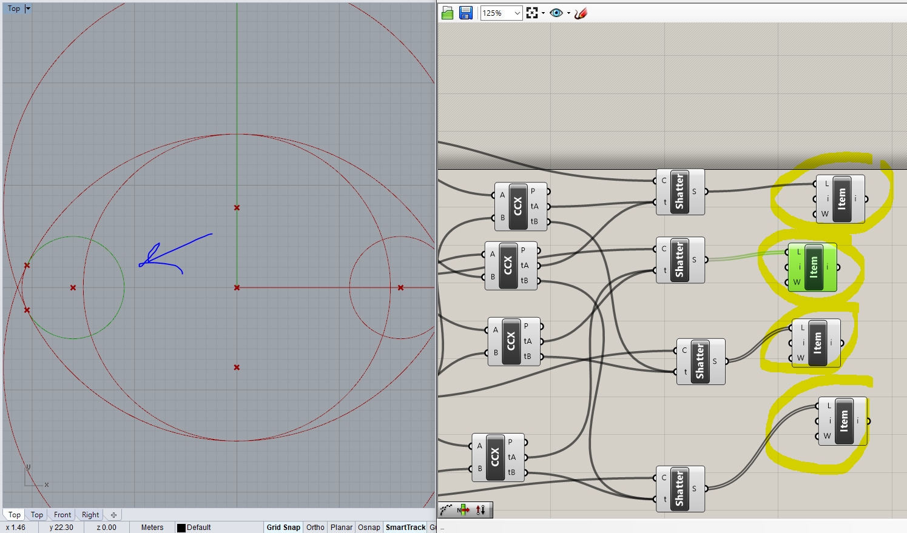Toggle SmartTrack in the status bar

click(406, 528)
